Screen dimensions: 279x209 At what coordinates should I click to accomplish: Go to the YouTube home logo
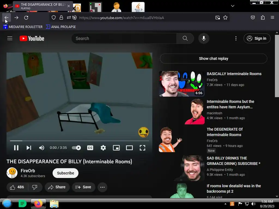click(x=32, y=38)
